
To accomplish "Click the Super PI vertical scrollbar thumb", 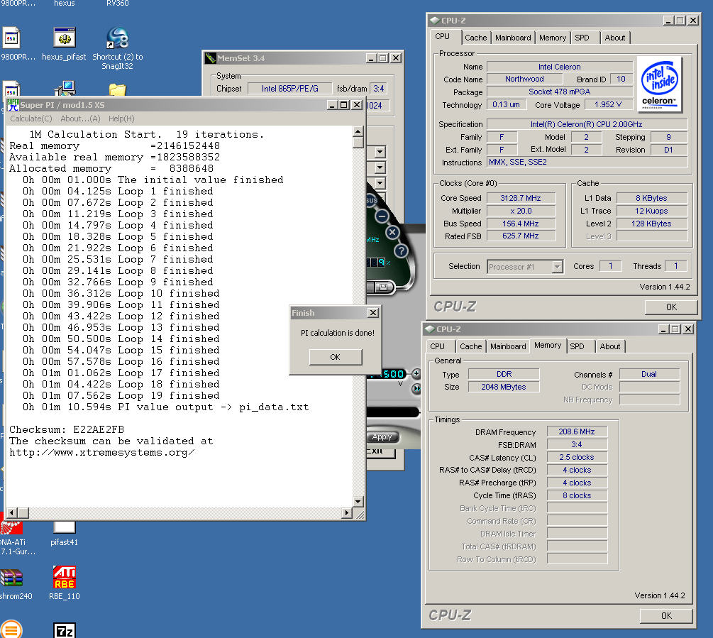I will click(358, 143).
